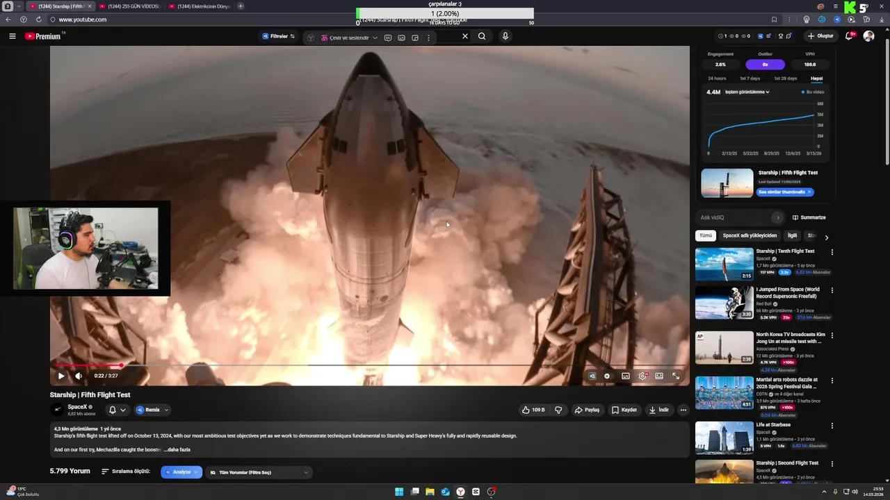Go back in browser history
The height and width of the screenshot is (500, 890).
pyautogui.click(x=8, y=19)
